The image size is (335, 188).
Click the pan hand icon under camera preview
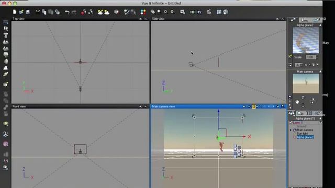pos(297,102)
